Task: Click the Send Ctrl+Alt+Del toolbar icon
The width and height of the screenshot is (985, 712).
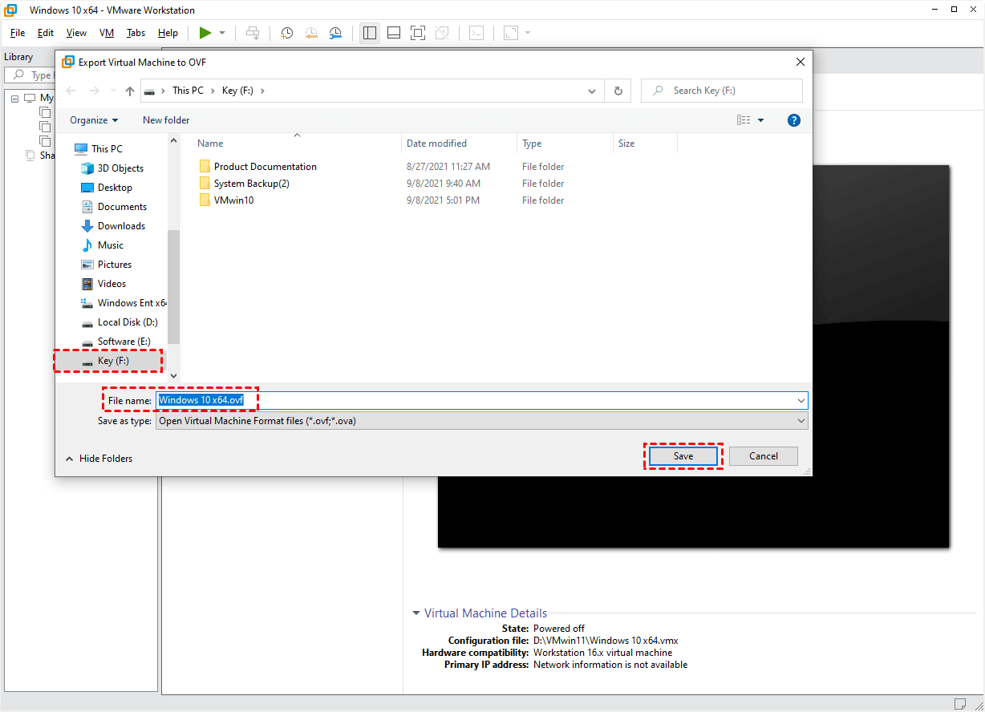Action: tap(253, 33)
